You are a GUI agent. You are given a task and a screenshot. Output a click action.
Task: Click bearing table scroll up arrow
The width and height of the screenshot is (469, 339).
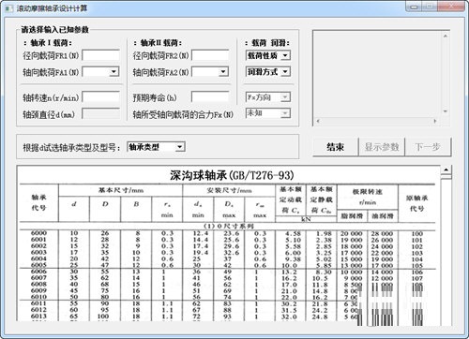pyautogui.click(x=446, y=169)
